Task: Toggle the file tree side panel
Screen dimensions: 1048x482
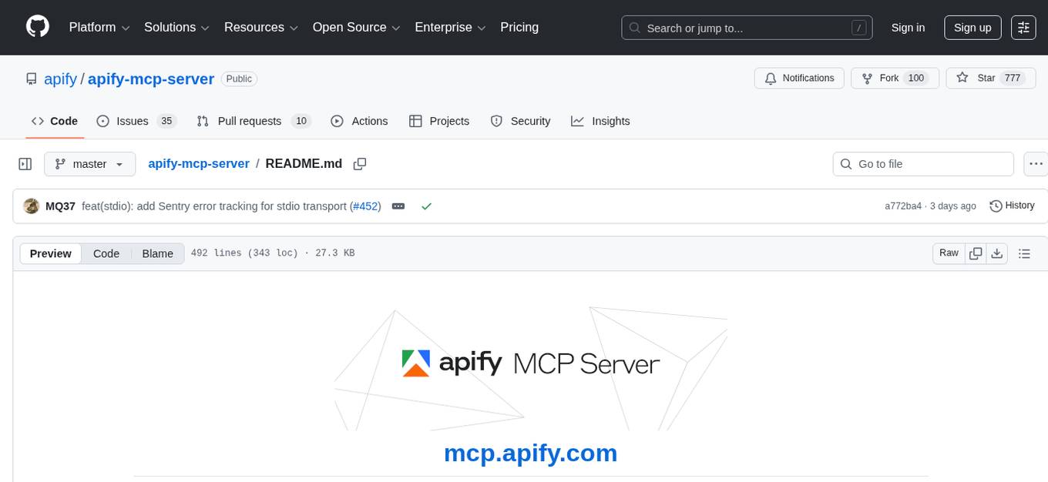Action: pyautogui.click(x=25, y=163)
